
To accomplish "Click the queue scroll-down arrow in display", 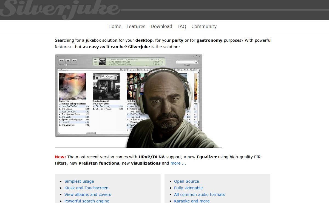I will pyautogui.click(x=162, y=64).
